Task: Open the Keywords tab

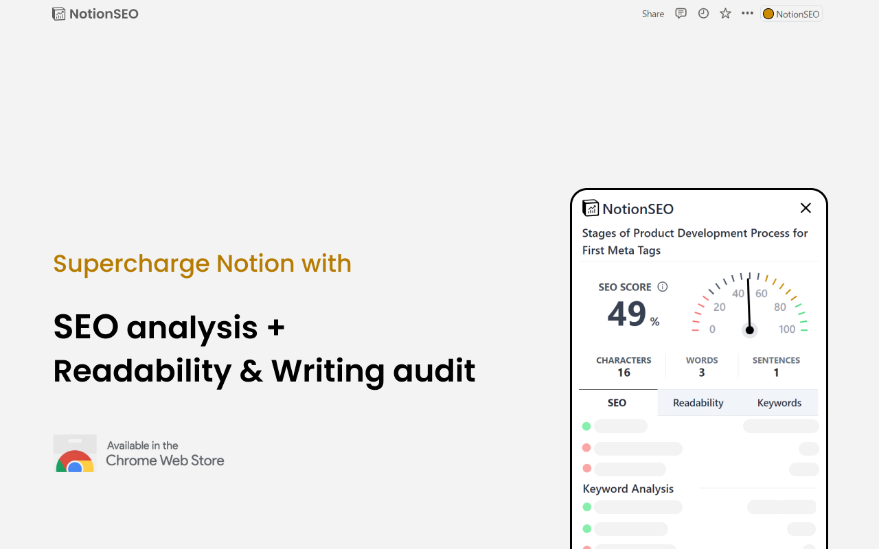Action: click(x=779, y=403)
